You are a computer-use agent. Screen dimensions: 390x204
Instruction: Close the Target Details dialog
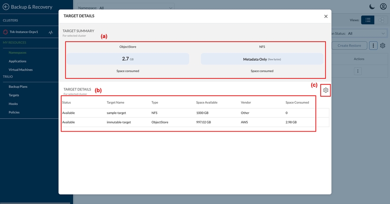click(x=326, y=16)
